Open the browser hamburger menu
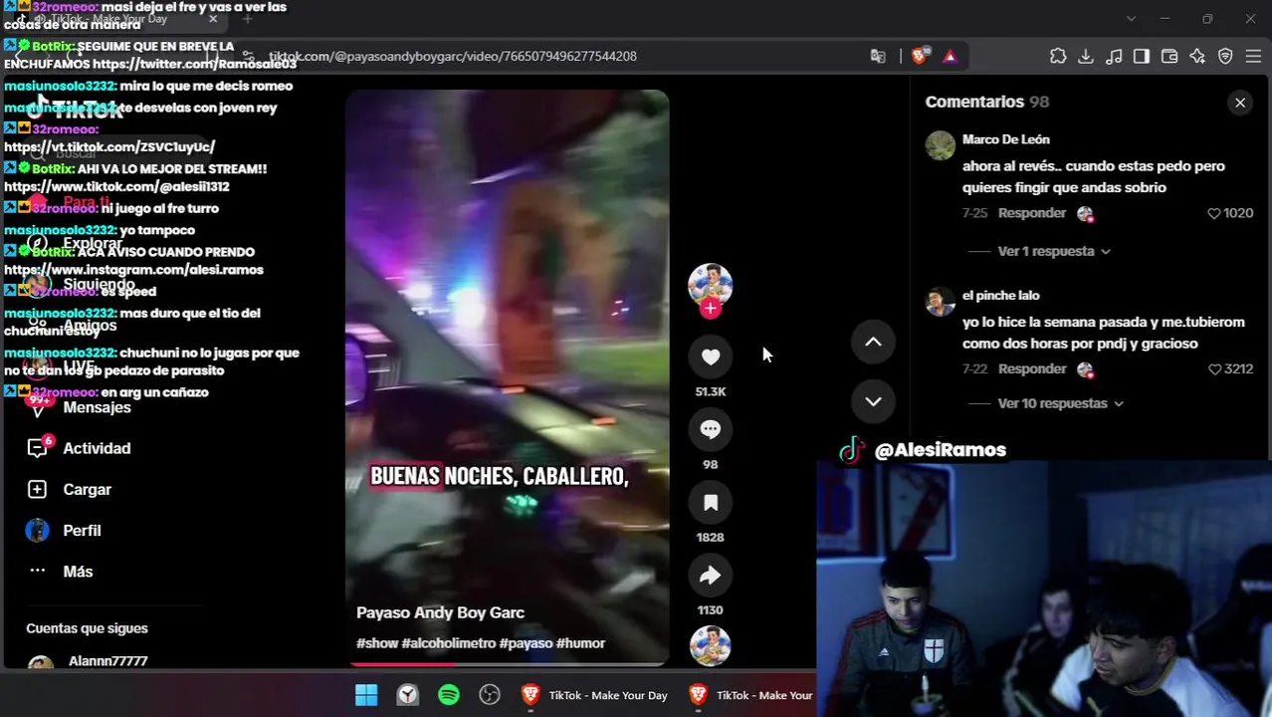This screenshot has width=1272, height=717. pyautogui.click(x=1253, y=56)
